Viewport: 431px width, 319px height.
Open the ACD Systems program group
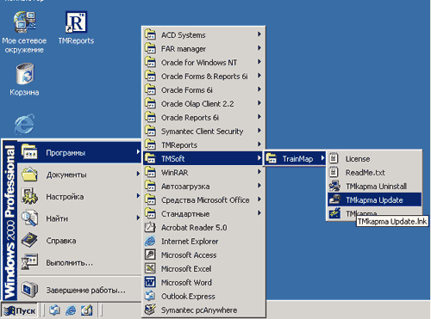click(203, 34)
